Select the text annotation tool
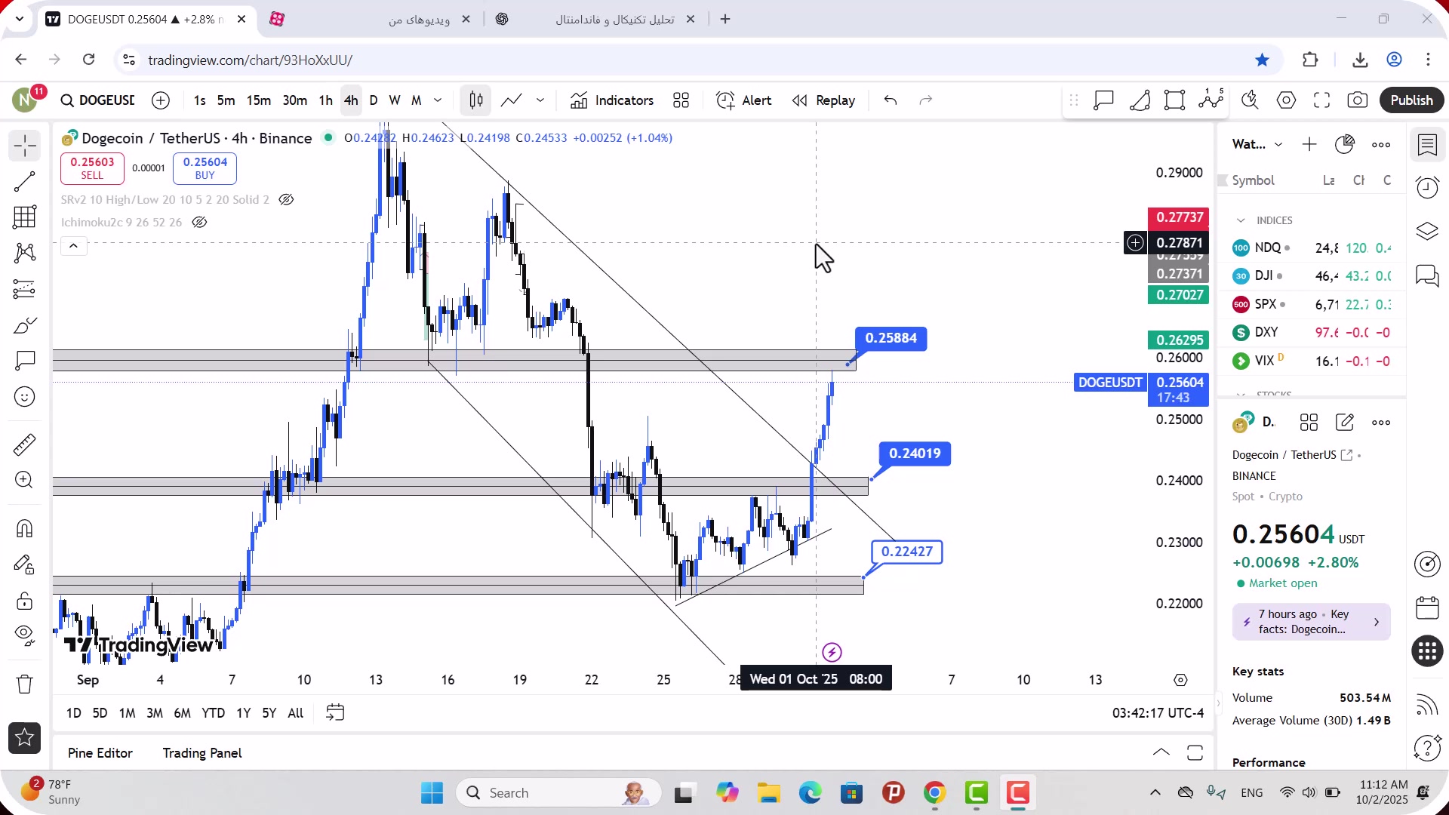1449x815 pixels. tap(25, 361)
